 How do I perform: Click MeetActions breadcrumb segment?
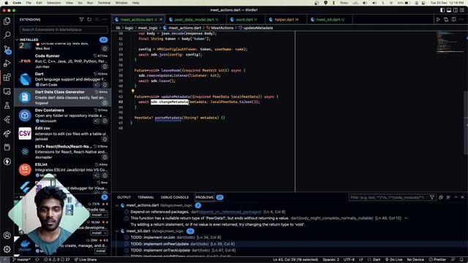click(x=222, y=28)
